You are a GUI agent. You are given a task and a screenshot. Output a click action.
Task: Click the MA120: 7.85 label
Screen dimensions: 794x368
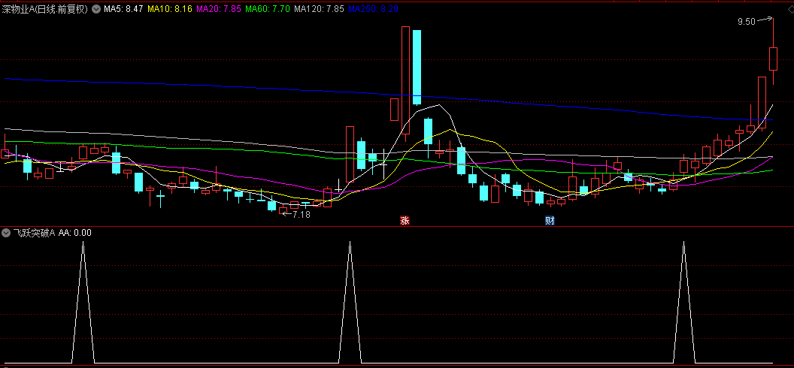coord(319,8)
